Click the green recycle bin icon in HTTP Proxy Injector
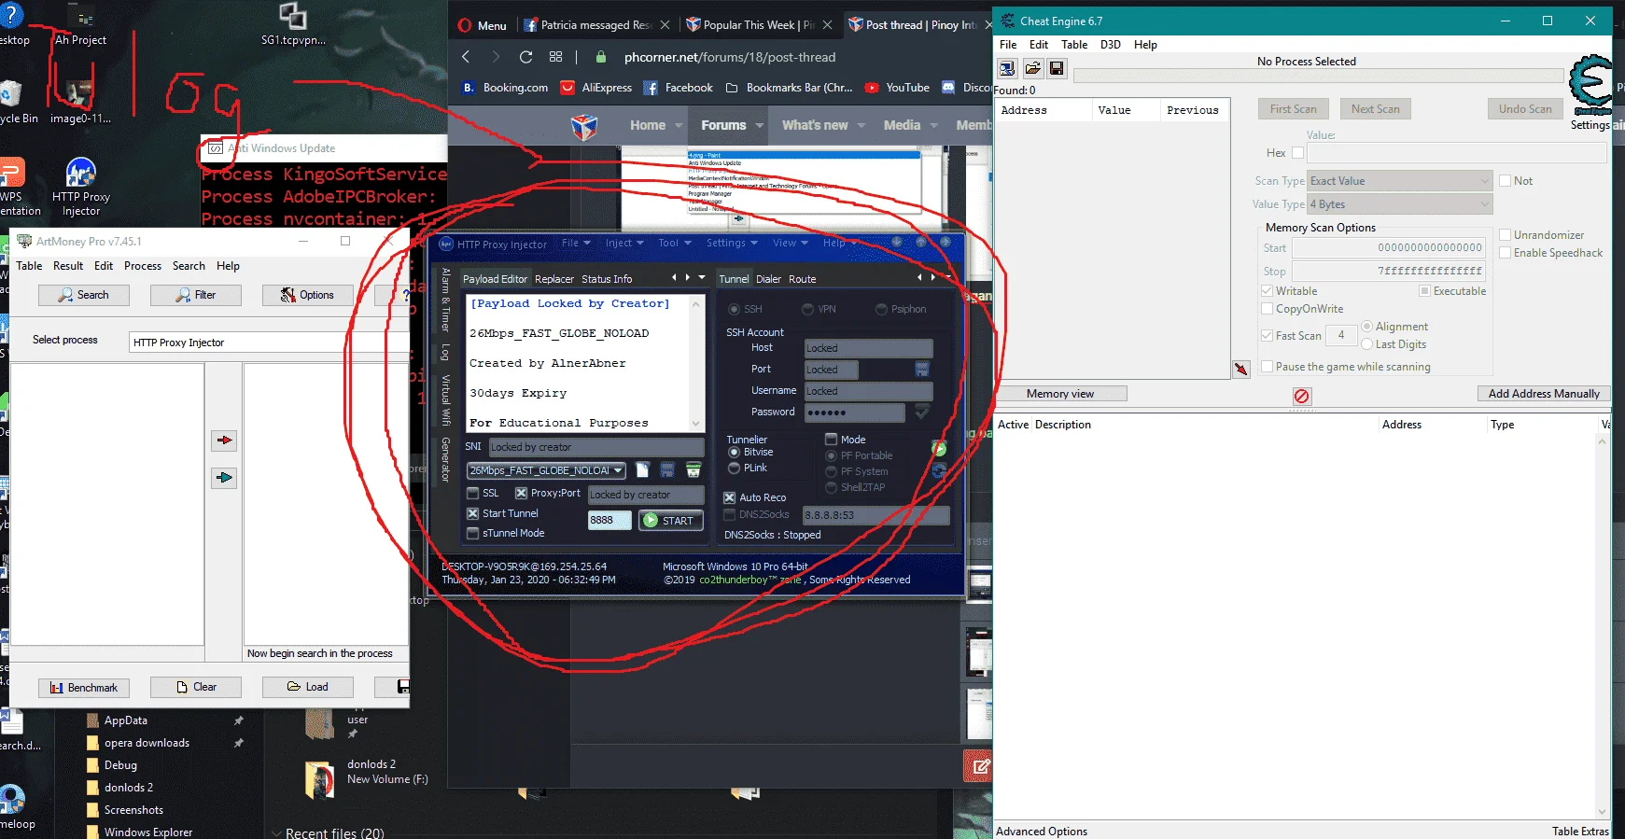The image size is (1625, 839). click(x=693, y=469)
